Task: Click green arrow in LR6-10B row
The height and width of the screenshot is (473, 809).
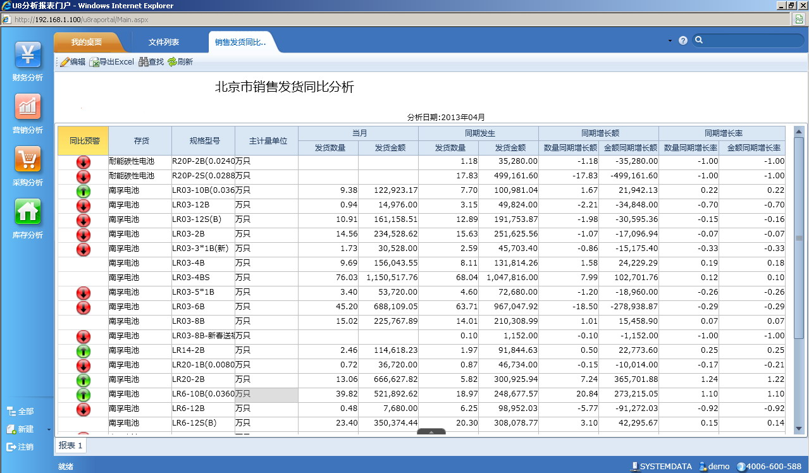Action: pyautogui.click(x=83, y=395)
